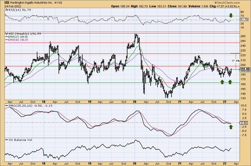The width and height of the screenshot is (251, 166).
Task: Click the 21 year label on the bottom axis
Action: tap(180, 163)
